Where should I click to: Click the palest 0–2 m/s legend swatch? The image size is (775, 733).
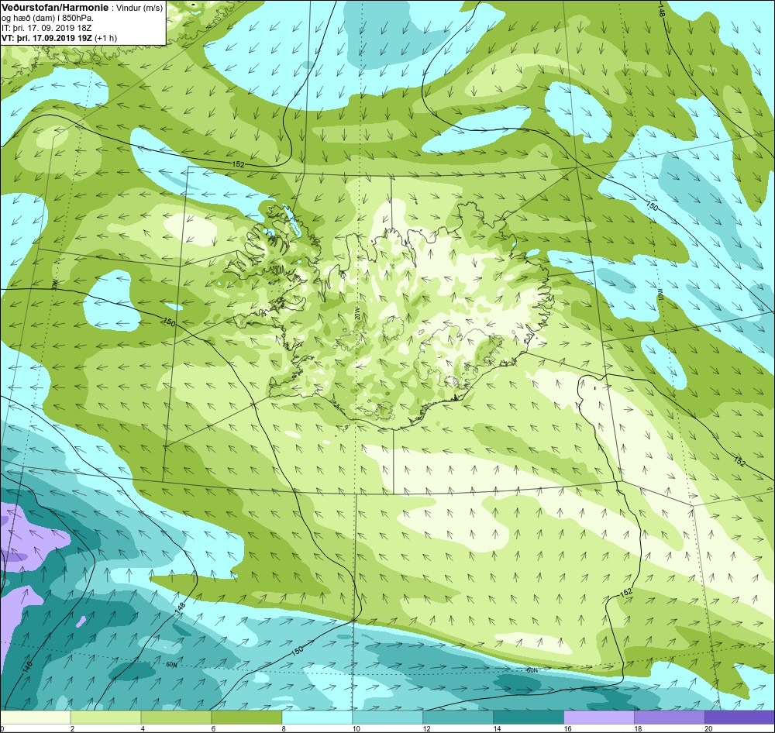(x=36, y=718)
